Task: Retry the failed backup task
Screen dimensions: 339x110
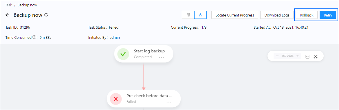Action: click(328, 15)
